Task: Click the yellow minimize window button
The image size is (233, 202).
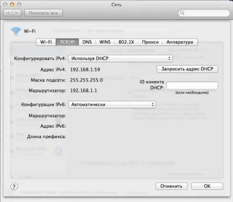Action: (x=12, y=4)
